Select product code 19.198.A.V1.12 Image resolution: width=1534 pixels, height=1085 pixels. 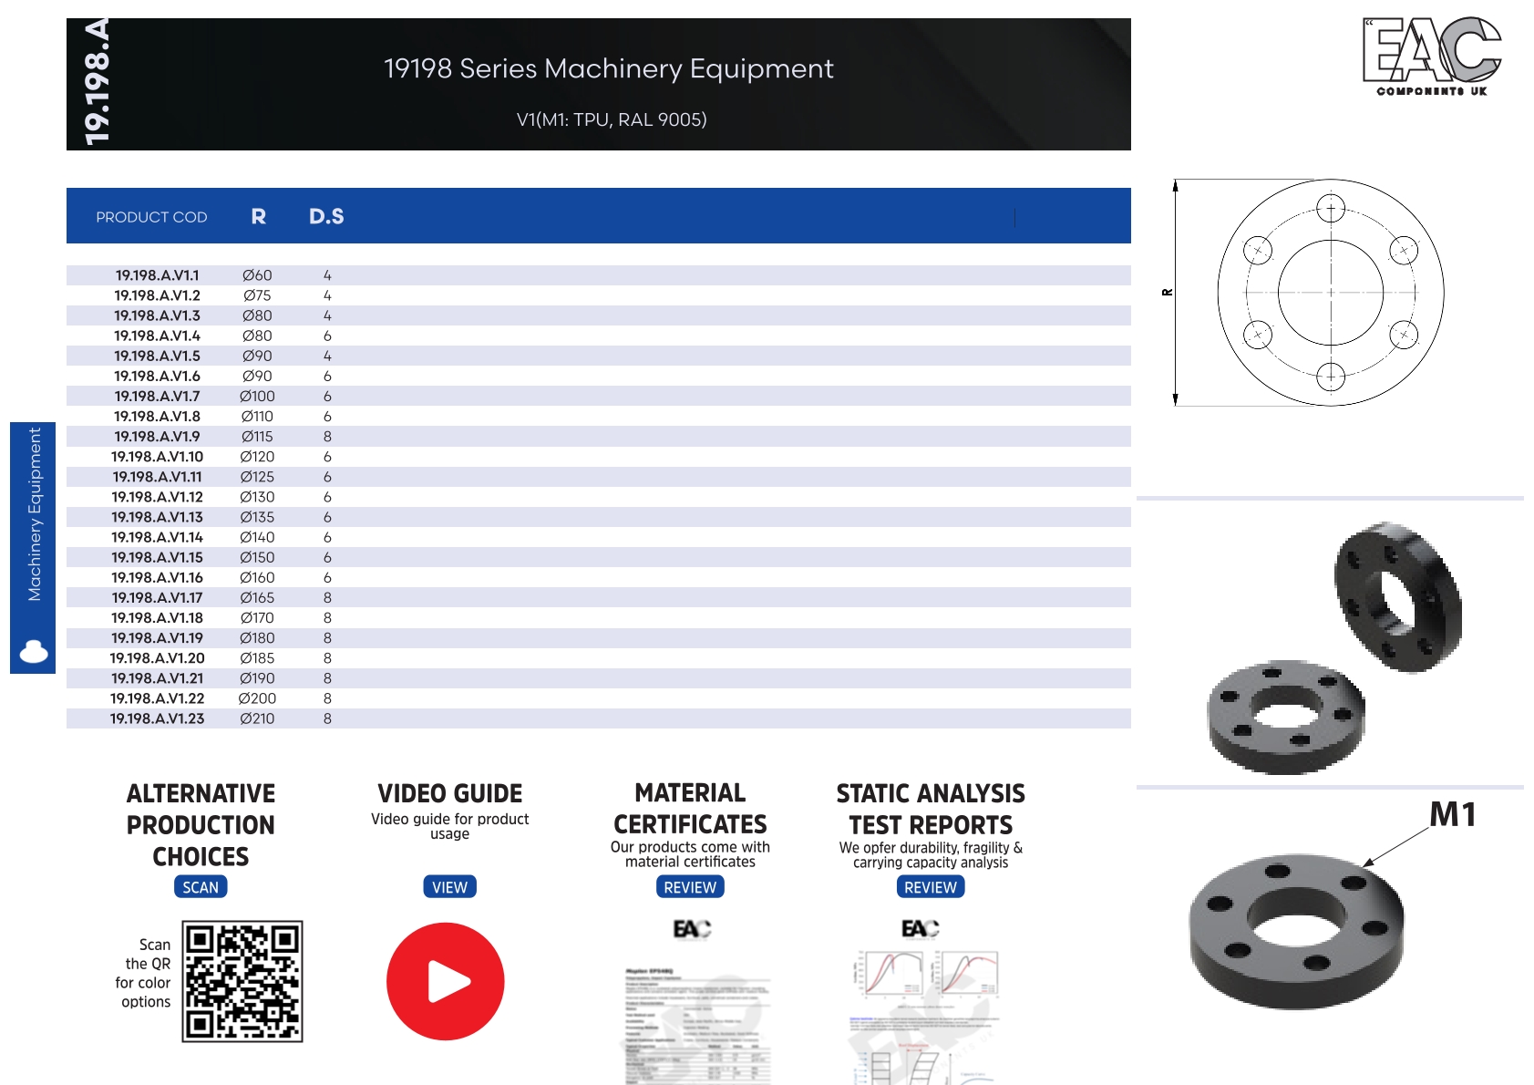tap(157, 497)
